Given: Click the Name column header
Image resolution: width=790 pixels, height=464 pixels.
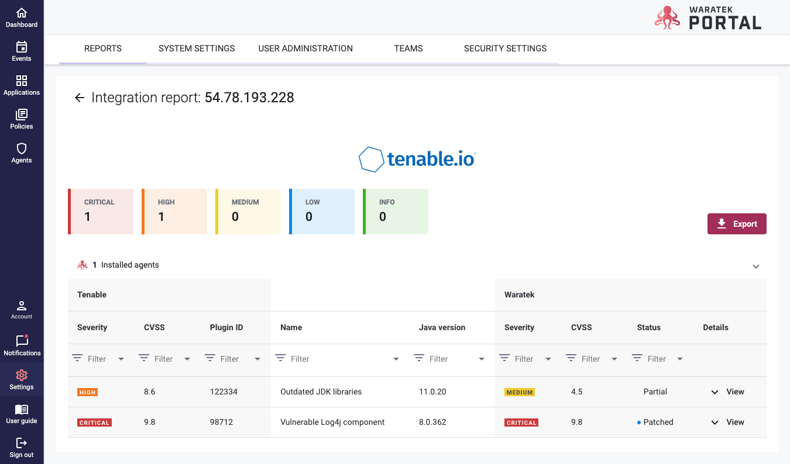Looking at the screenshot, I should (x=291, y=327).
